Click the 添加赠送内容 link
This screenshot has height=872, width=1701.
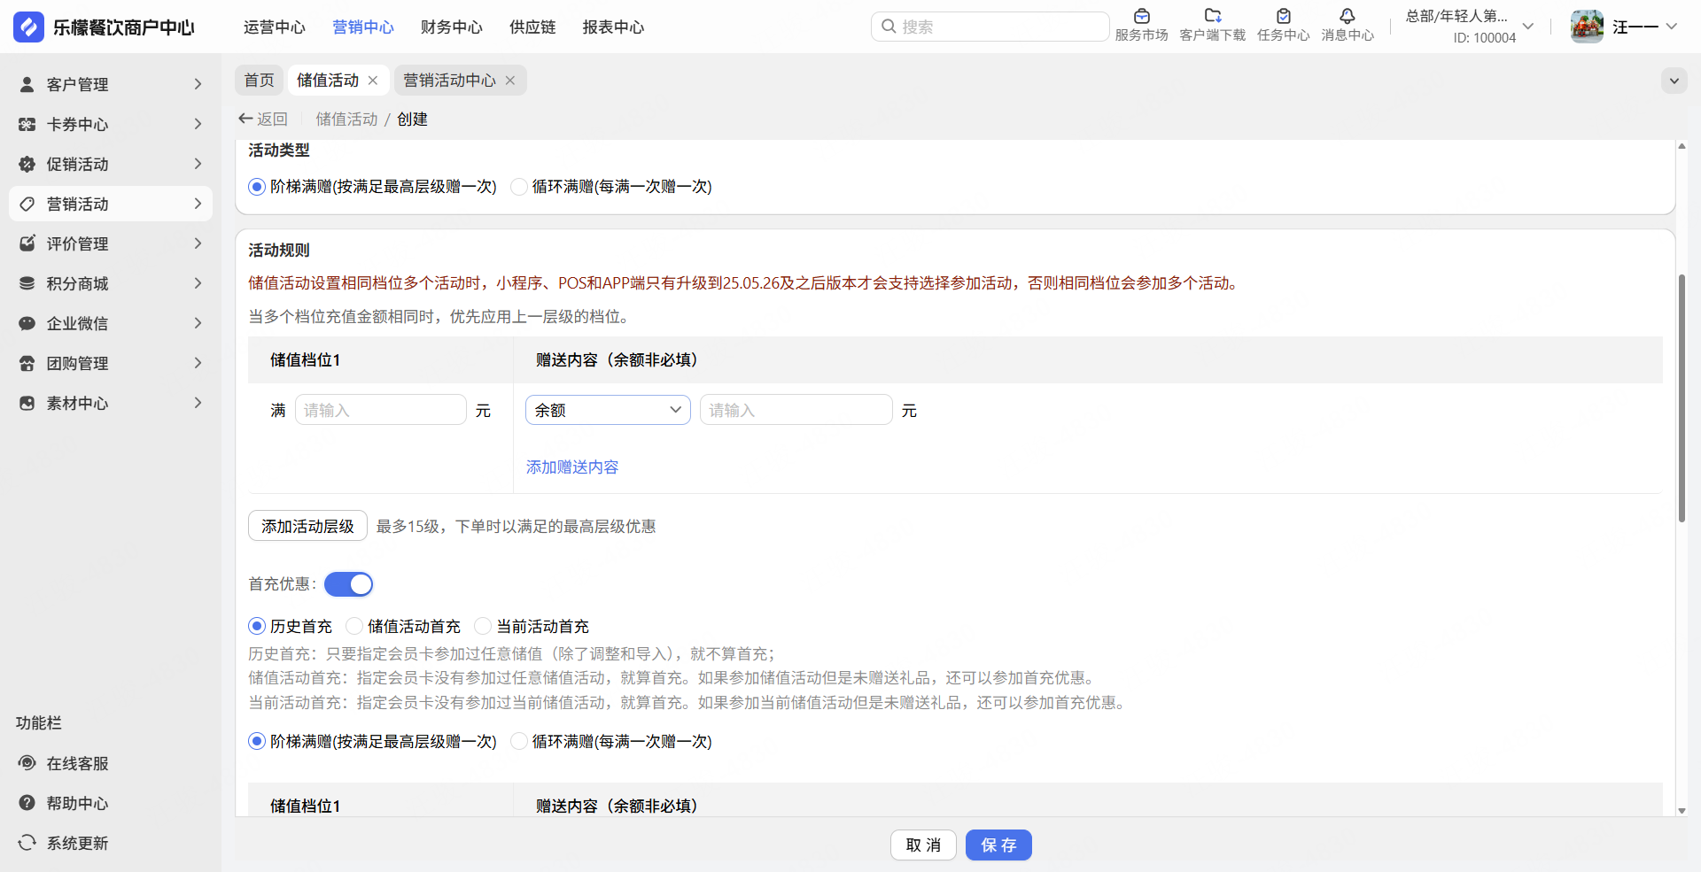[x=572, y=467]
